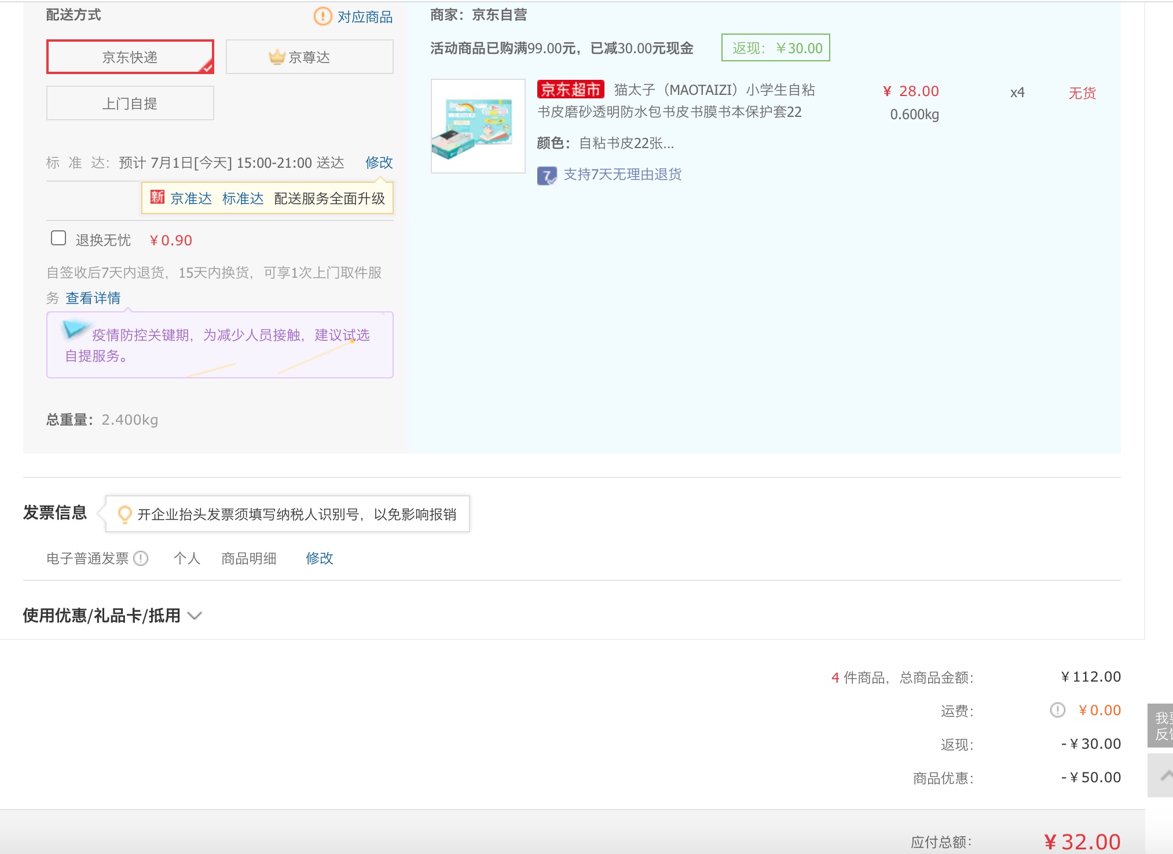Choose 京尊达 premium delivery
The image size is (1173, 854).
pyautogui.click(x=310, y=57)
